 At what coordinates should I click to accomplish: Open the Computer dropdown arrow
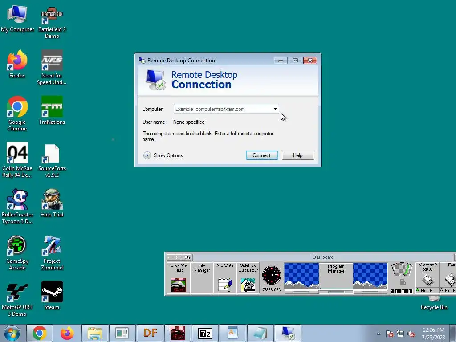pos(275,109)
